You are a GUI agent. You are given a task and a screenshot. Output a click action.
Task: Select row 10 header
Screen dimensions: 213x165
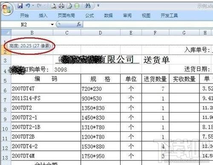[x=6, y=127]
